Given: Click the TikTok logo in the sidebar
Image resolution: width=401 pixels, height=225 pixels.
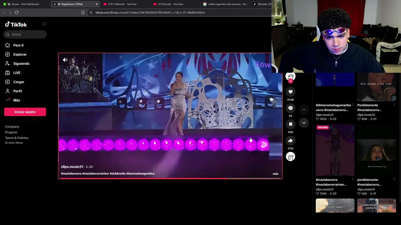Looking at the screenshot, I should point(16,24).
